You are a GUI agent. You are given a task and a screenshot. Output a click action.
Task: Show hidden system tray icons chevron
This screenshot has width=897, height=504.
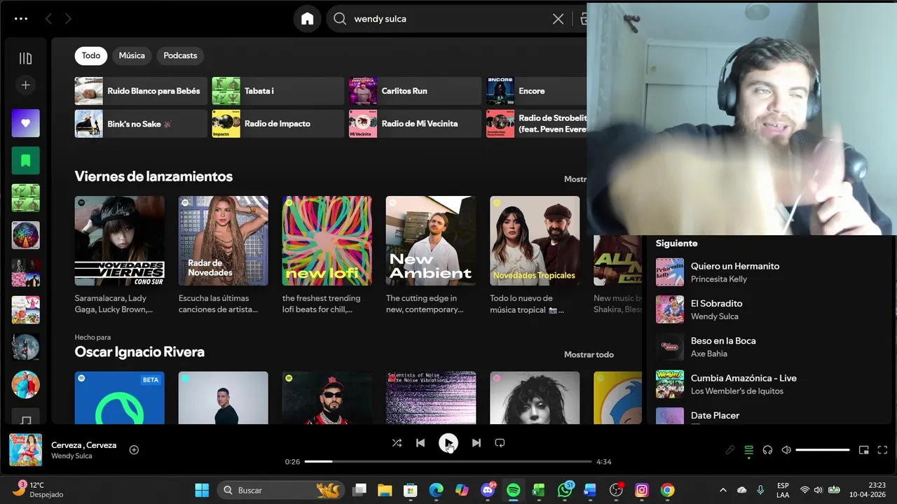723,490
